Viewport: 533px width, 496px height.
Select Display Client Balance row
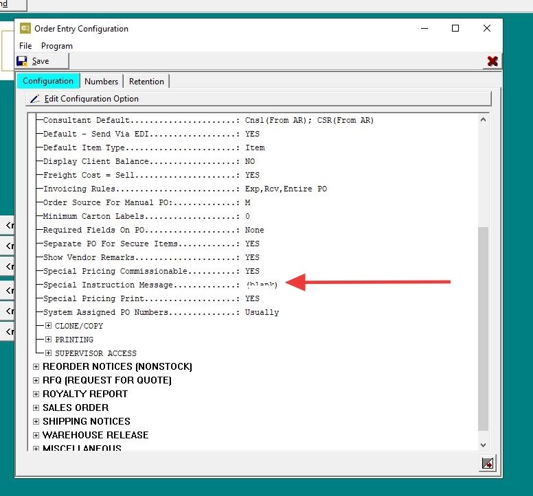click(149, 161)
